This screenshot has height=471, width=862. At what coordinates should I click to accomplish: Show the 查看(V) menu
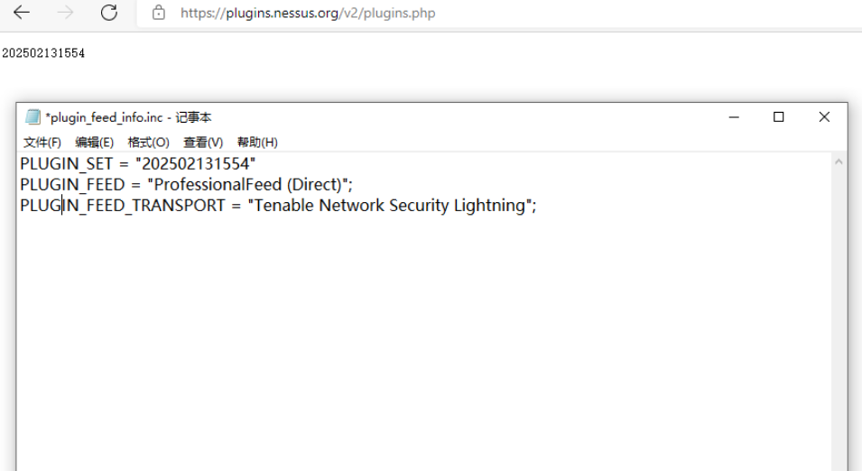[202, 142]
